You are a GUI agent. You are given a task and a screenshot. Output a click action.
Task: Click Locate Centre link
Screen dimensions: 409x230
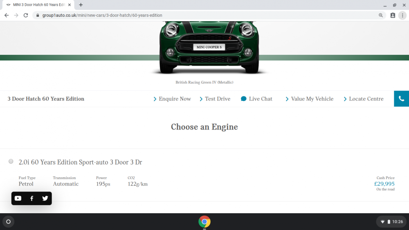pos(366,99)
